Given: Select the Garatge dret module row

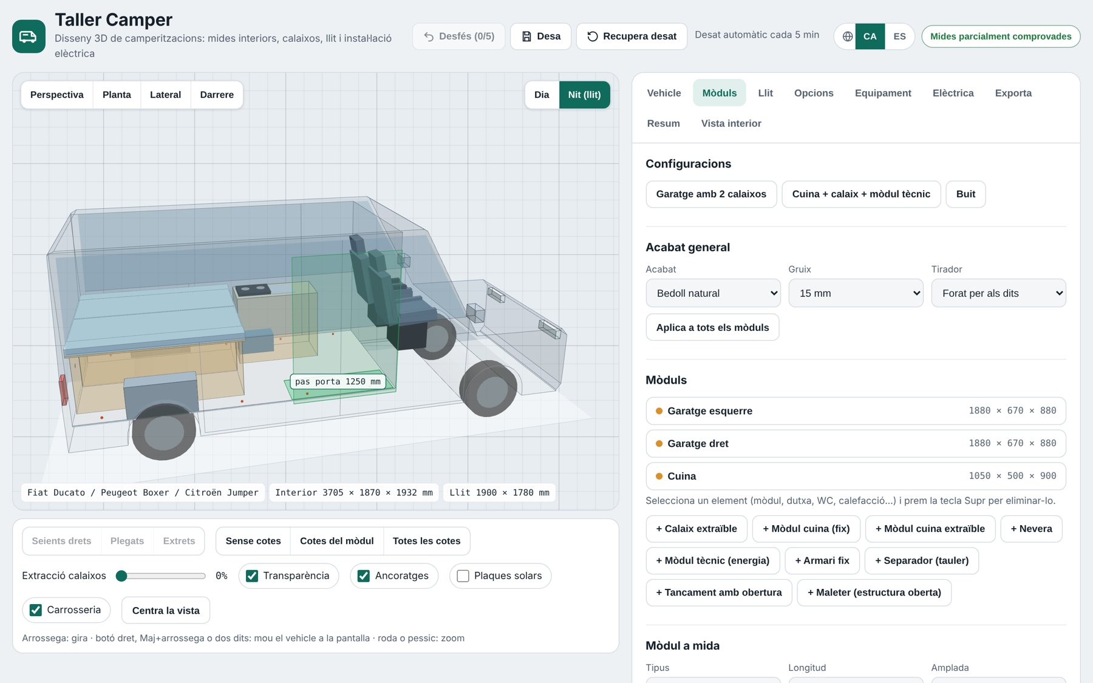Looking at the screenshot, I should [856, 443].
